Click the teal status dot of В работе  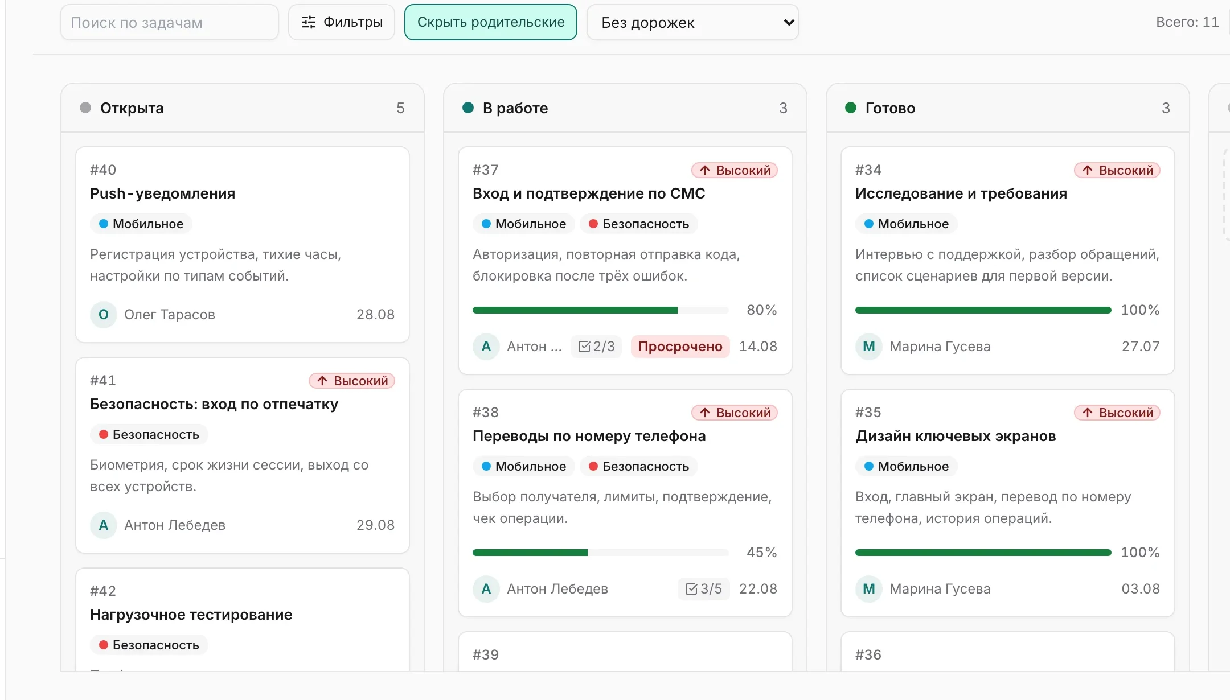(x=468, y=108)
